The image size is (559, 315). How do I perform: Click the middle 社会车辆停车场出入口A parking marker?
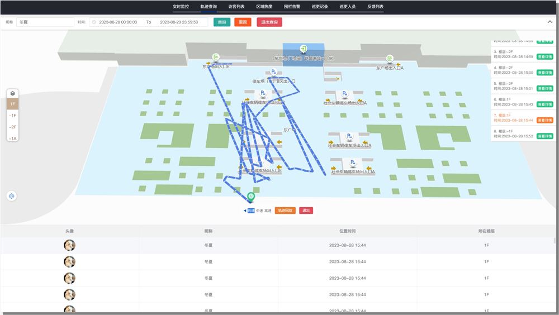[349, 136]
